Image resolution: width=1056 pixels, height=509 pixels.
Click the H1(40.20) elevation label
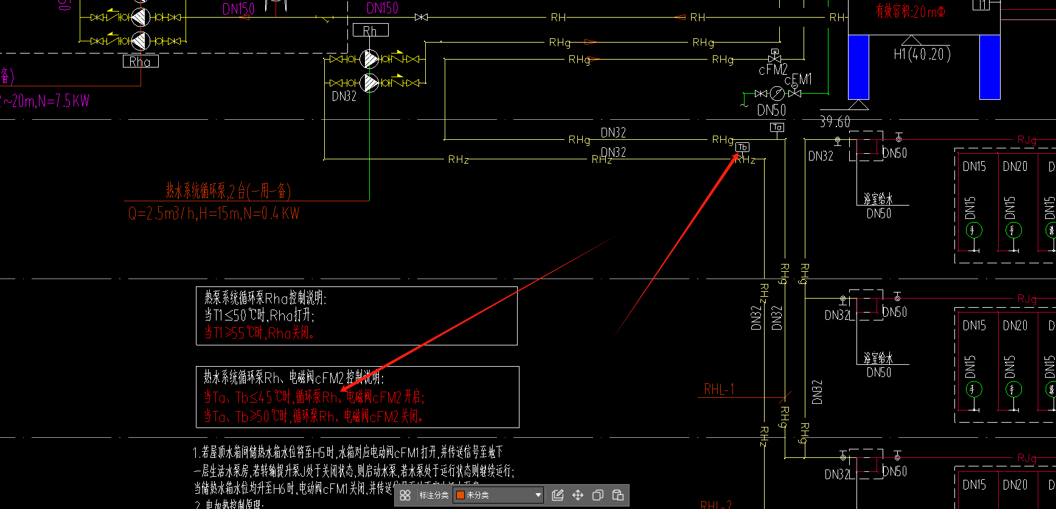tap(922, 54)
